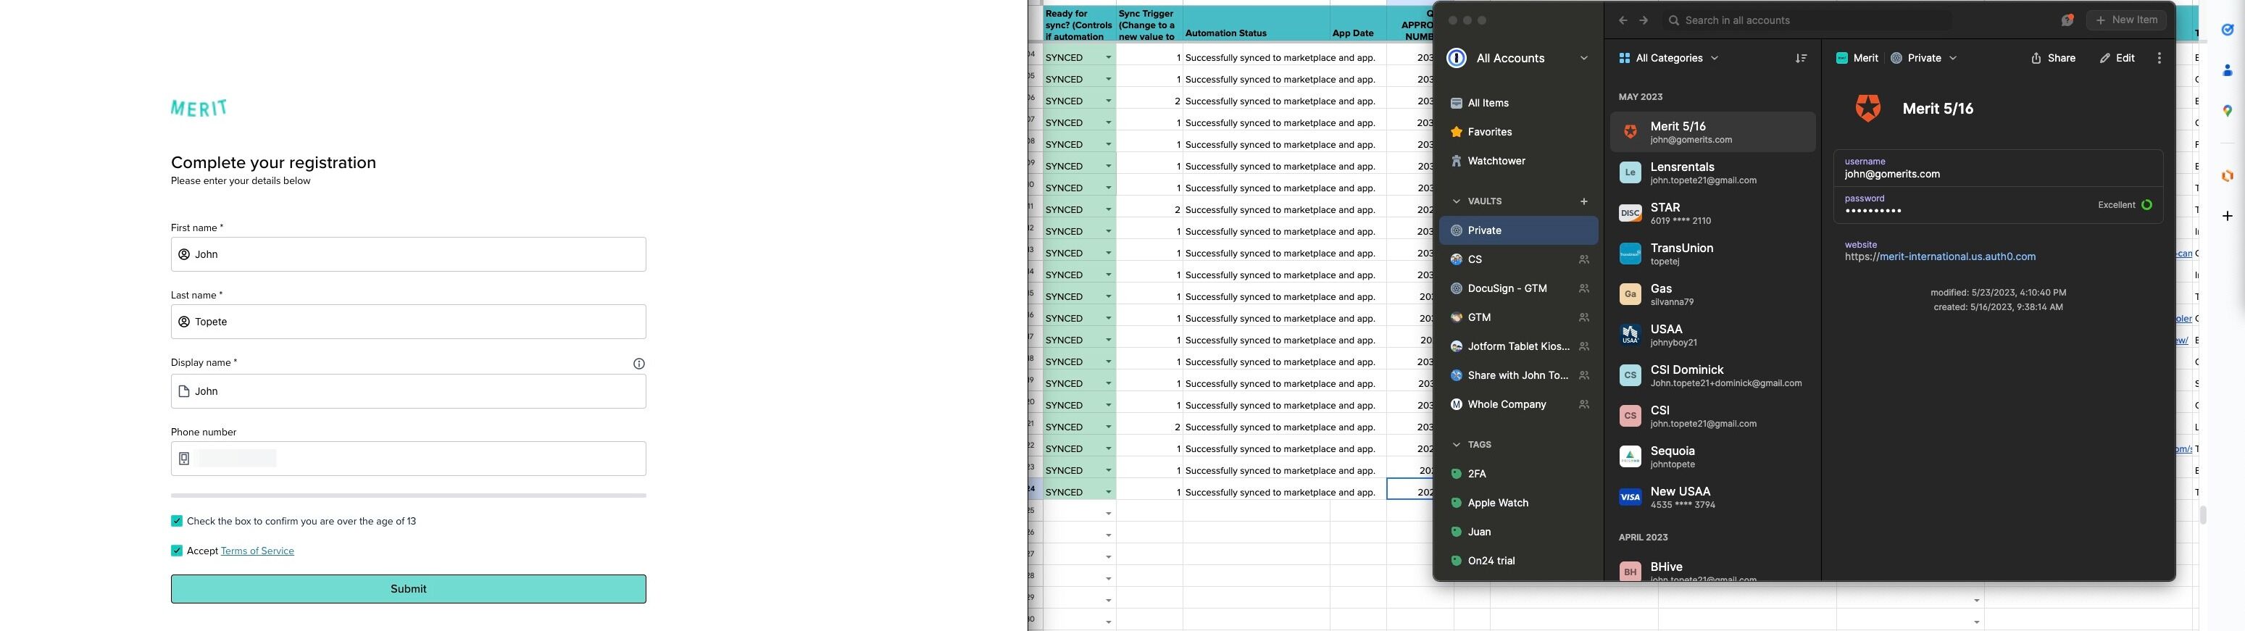Collapse the VAULTS section
Image resolution: width=2245 pixels, height=631 pixels.
(x=1457, y=201)
